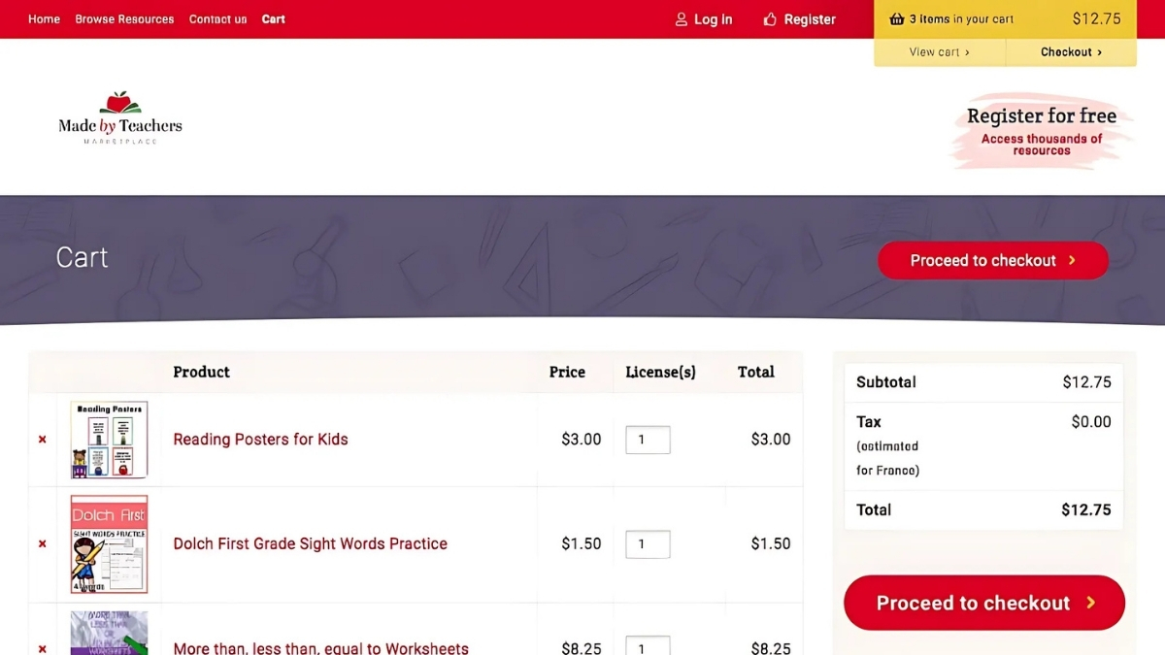This screenshot has height=655, width=1165.
Task: Click the $1.50 price for Dolch First Grade
Action: [x=581, y=544]
